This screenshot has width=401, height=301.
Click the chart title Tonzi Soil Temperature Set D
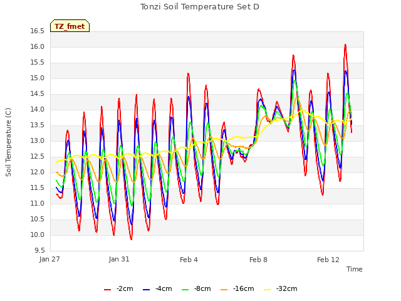pos(200,7)
